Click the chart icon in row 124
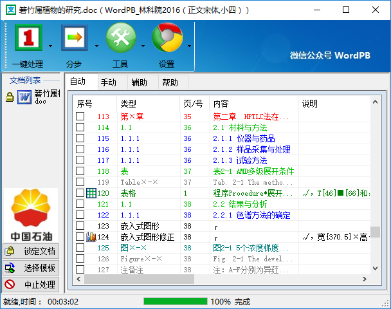Image resolution: width=391 pixels, height=309 pixels. 91,237
